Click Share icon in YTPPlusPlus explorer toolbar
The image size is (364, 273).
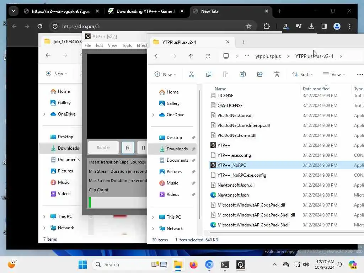click(260, 75)
